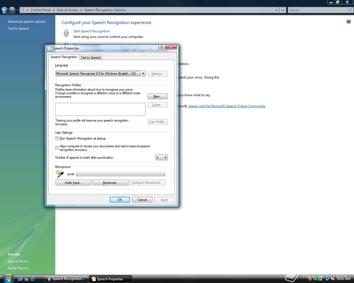Click Switch between windows quick launch icon
354x283 pixels.
click(27, 279)
